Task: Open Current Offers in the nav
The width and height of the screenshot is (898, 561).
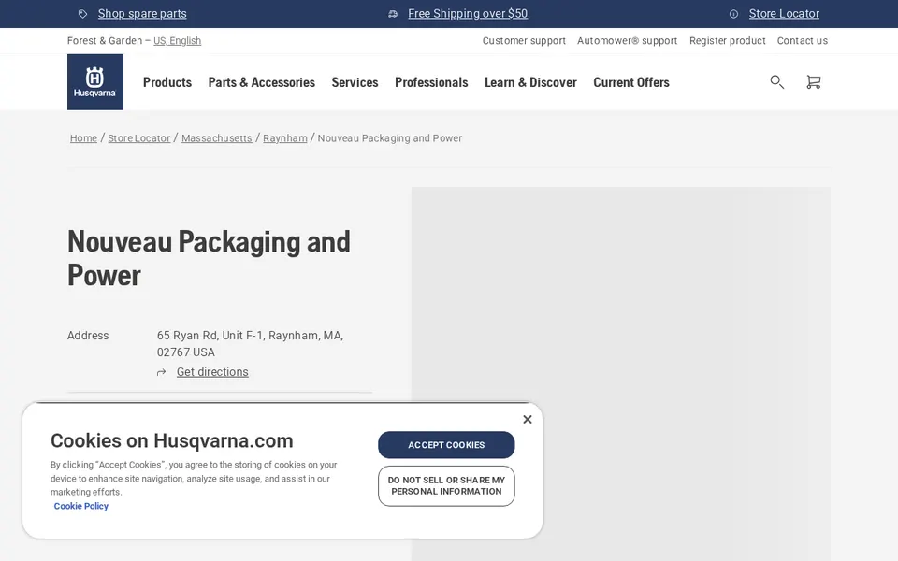Action: coord(631,82)
